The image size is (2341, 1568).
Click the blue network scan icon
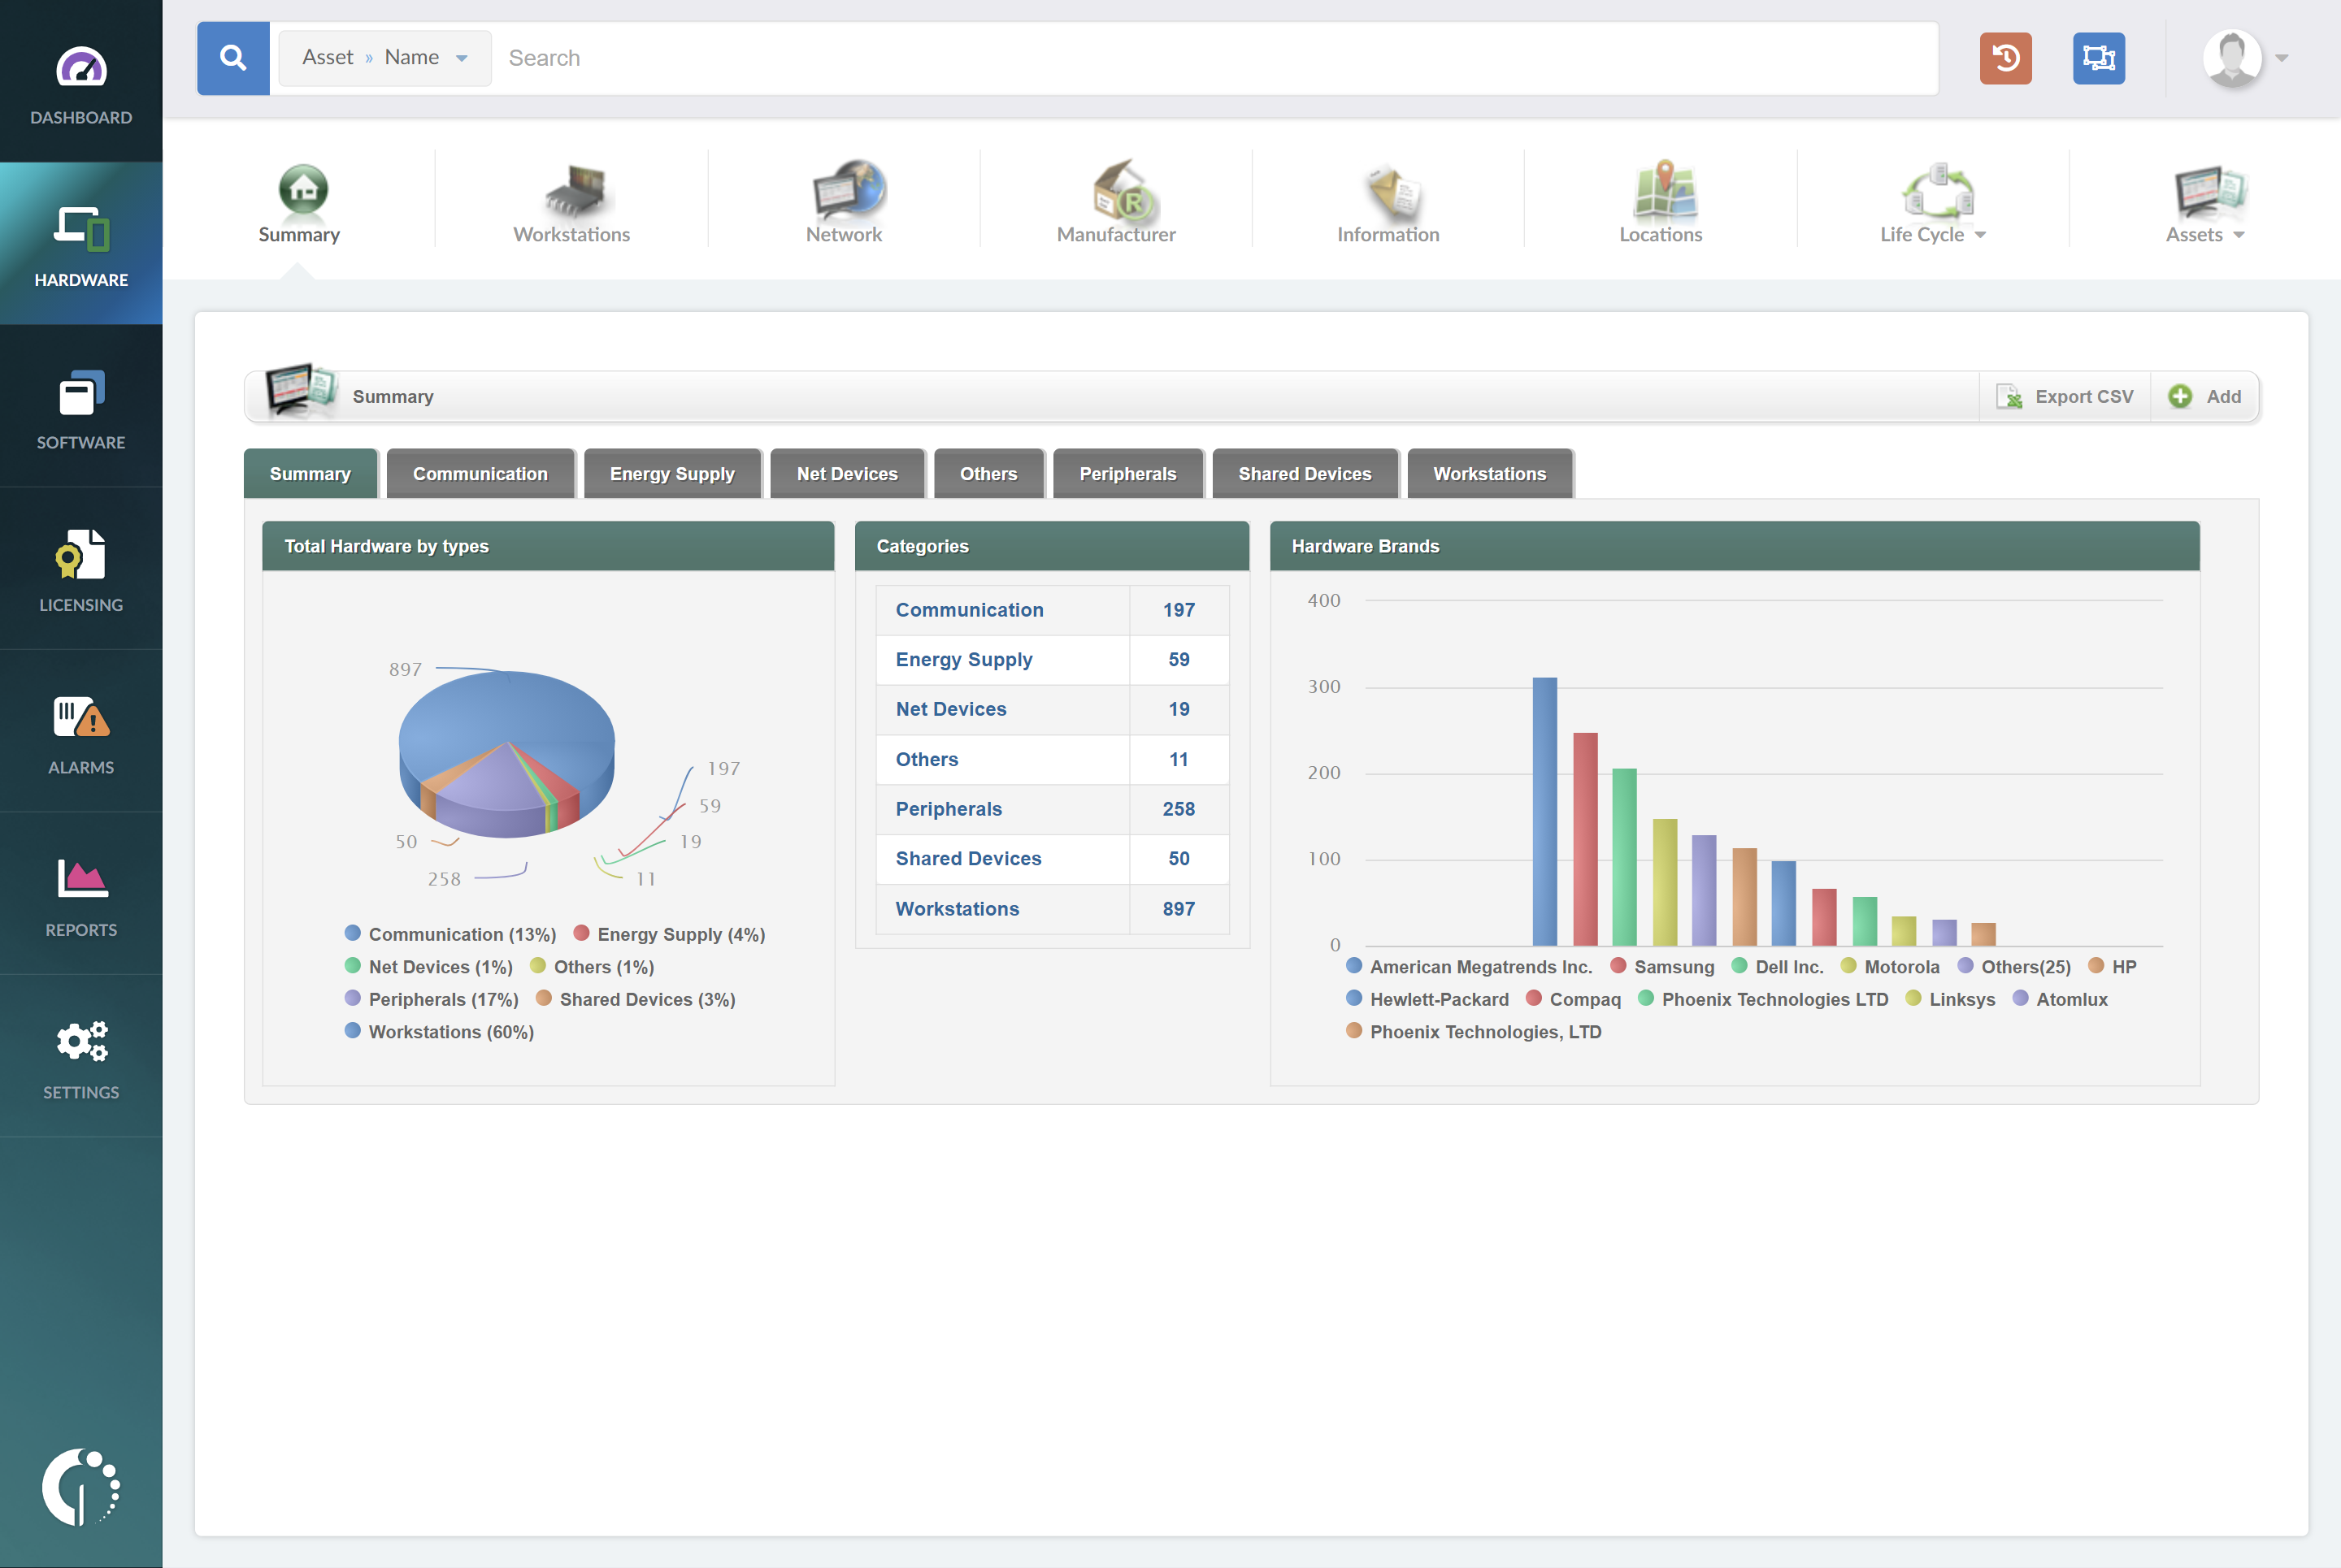(2098, 58)
